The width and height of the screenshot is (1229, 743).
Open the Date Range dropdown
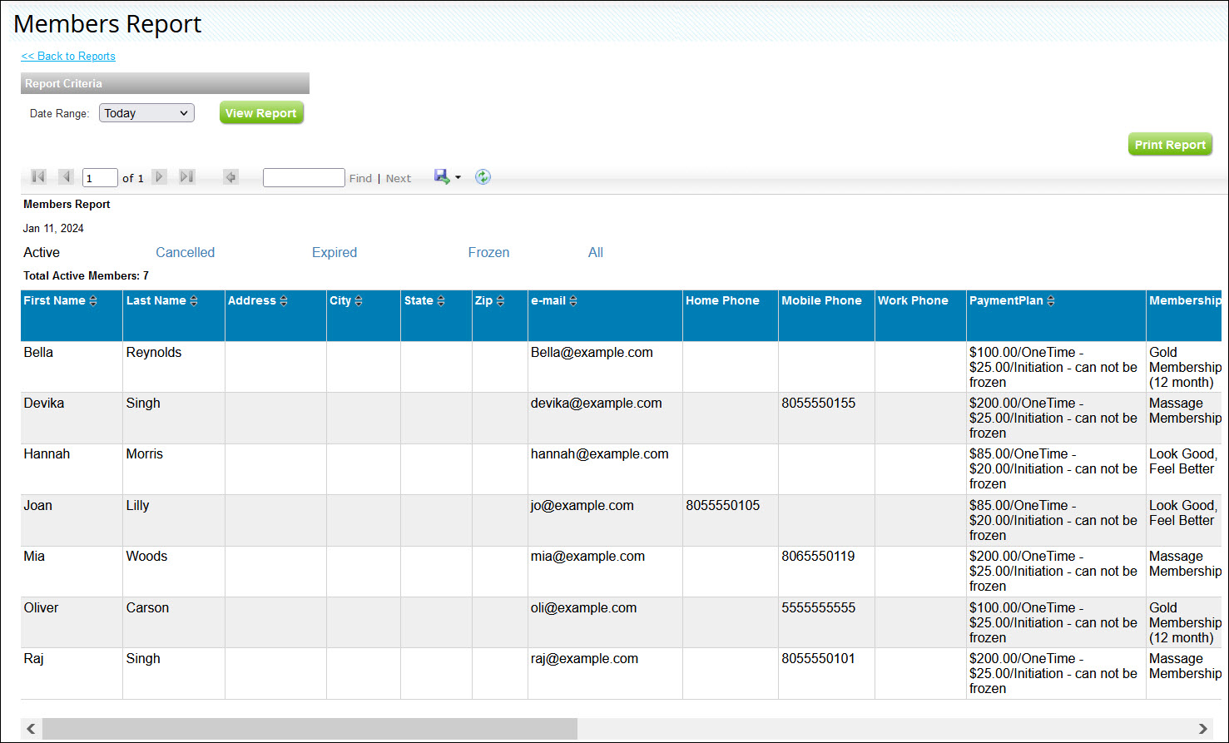click(x=146, y=113)
